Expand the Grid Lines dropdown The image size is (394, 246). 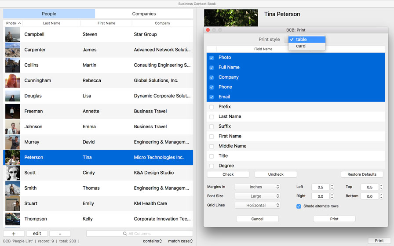[x=257, y=205]
